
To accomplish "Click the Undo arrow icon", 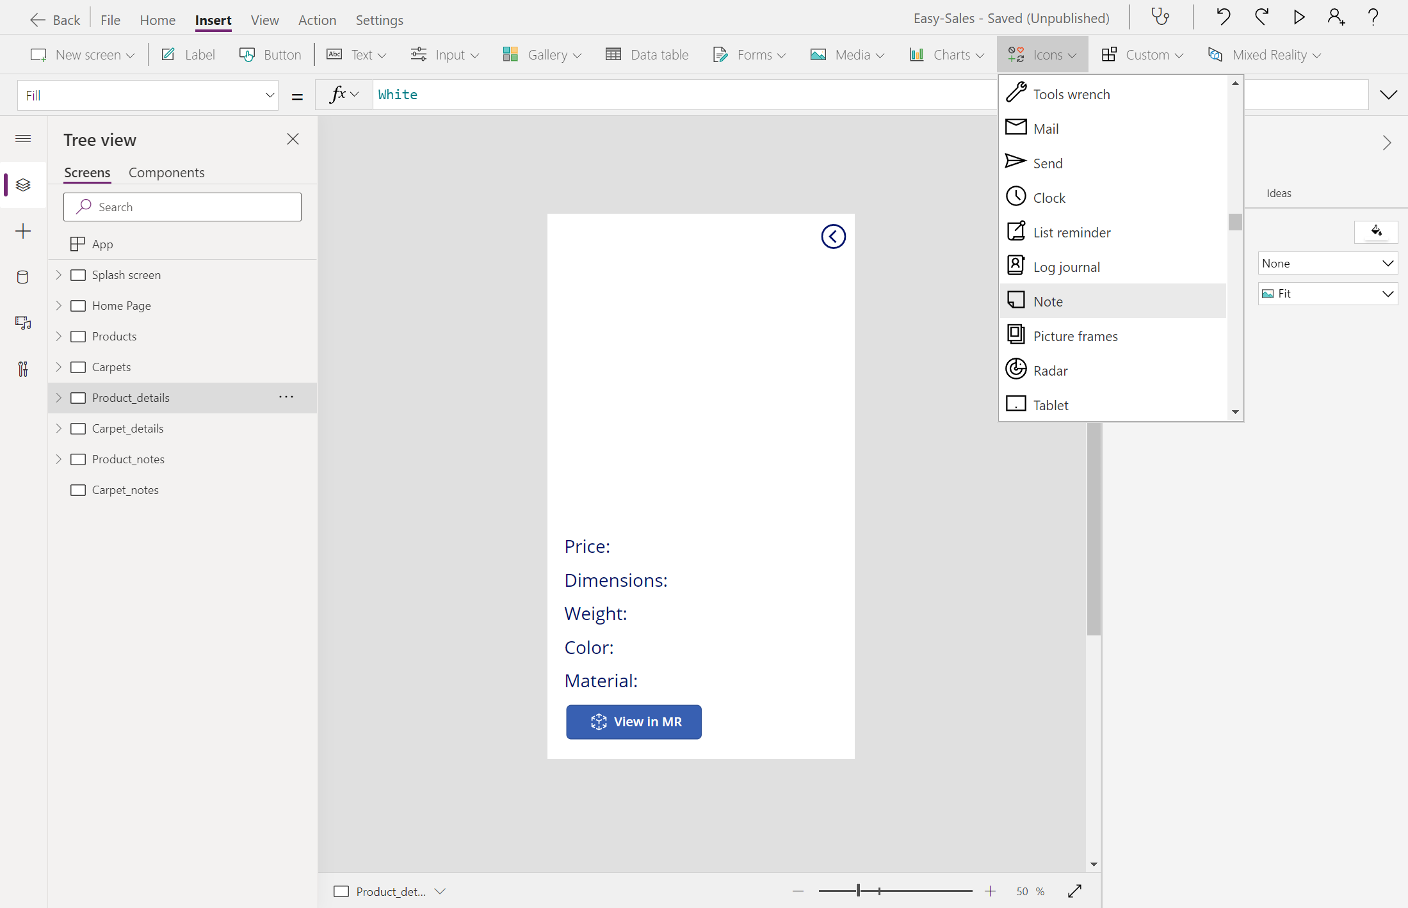I will coord(1223,17).
